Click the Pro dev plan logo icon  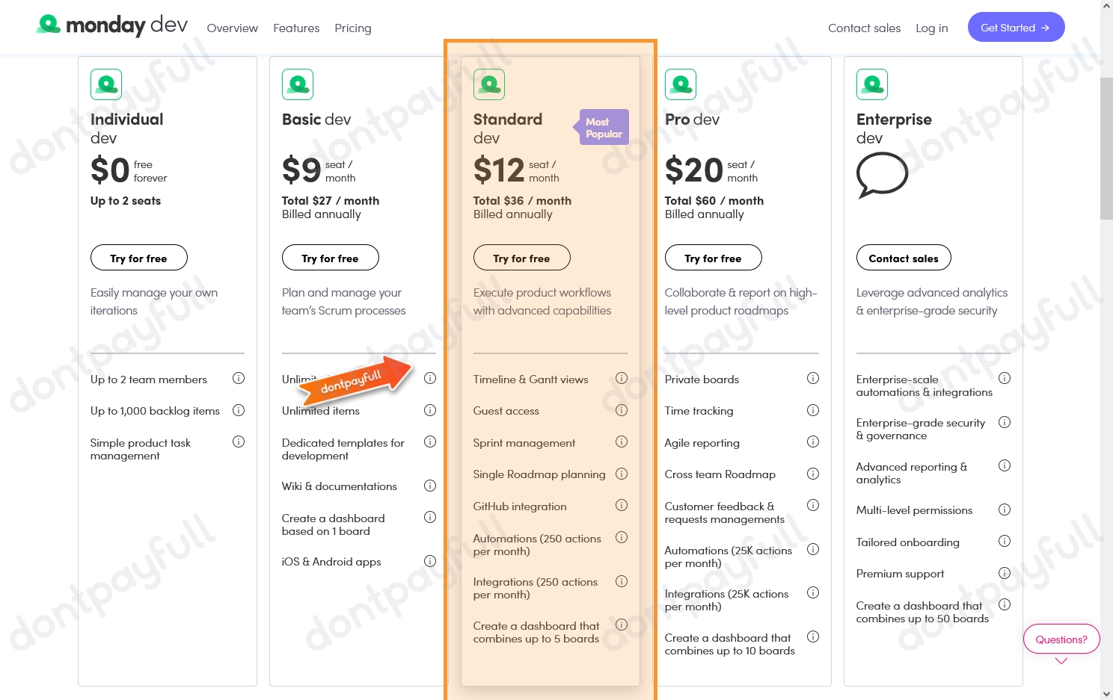[x=680, y=84]
